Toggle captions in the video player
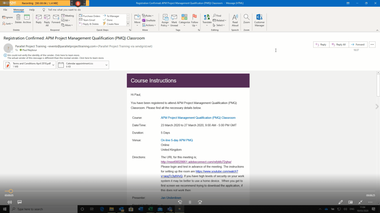 [x=20, y=202]
